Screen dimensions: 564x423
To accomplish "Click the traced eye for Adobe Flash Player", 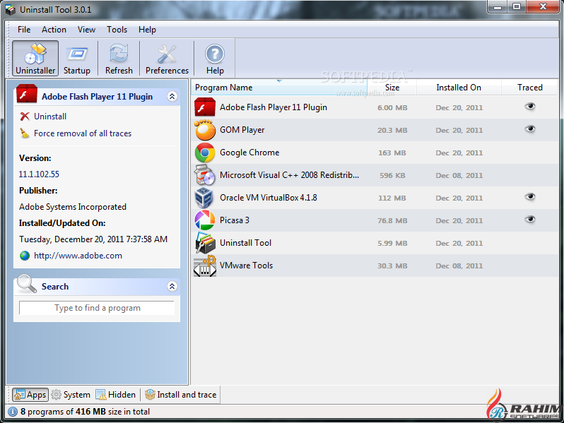I will pos(530,107).
